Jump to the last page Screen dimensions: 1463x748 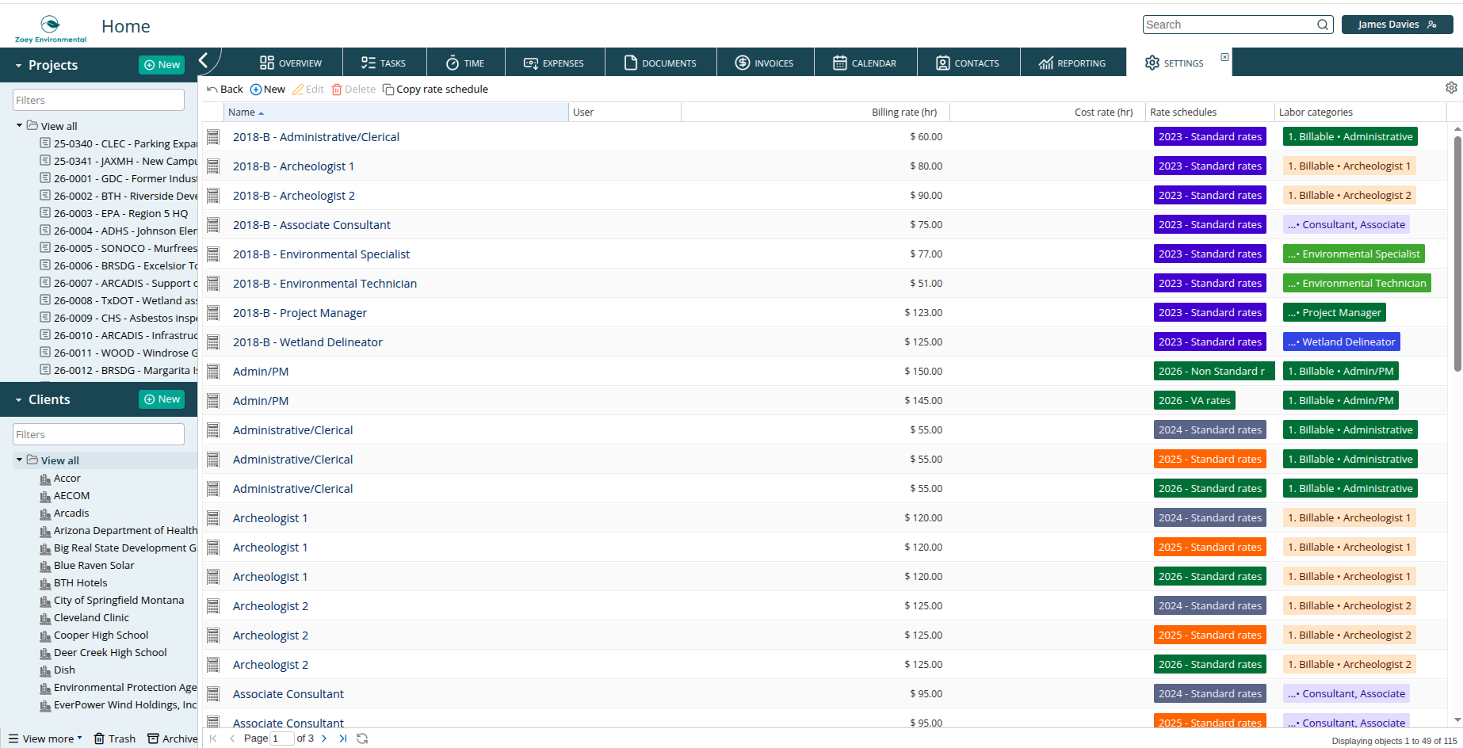343,738
